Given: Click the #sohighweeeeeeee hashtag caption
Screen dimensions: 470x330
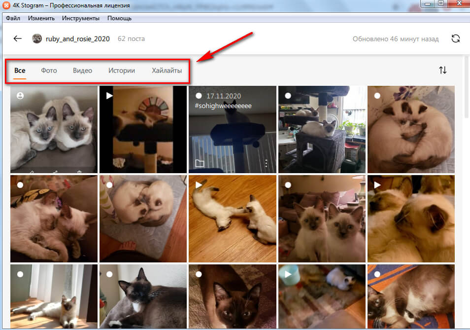Looking at the screenshot, I should pyautogui.click(x=223, y=106).
